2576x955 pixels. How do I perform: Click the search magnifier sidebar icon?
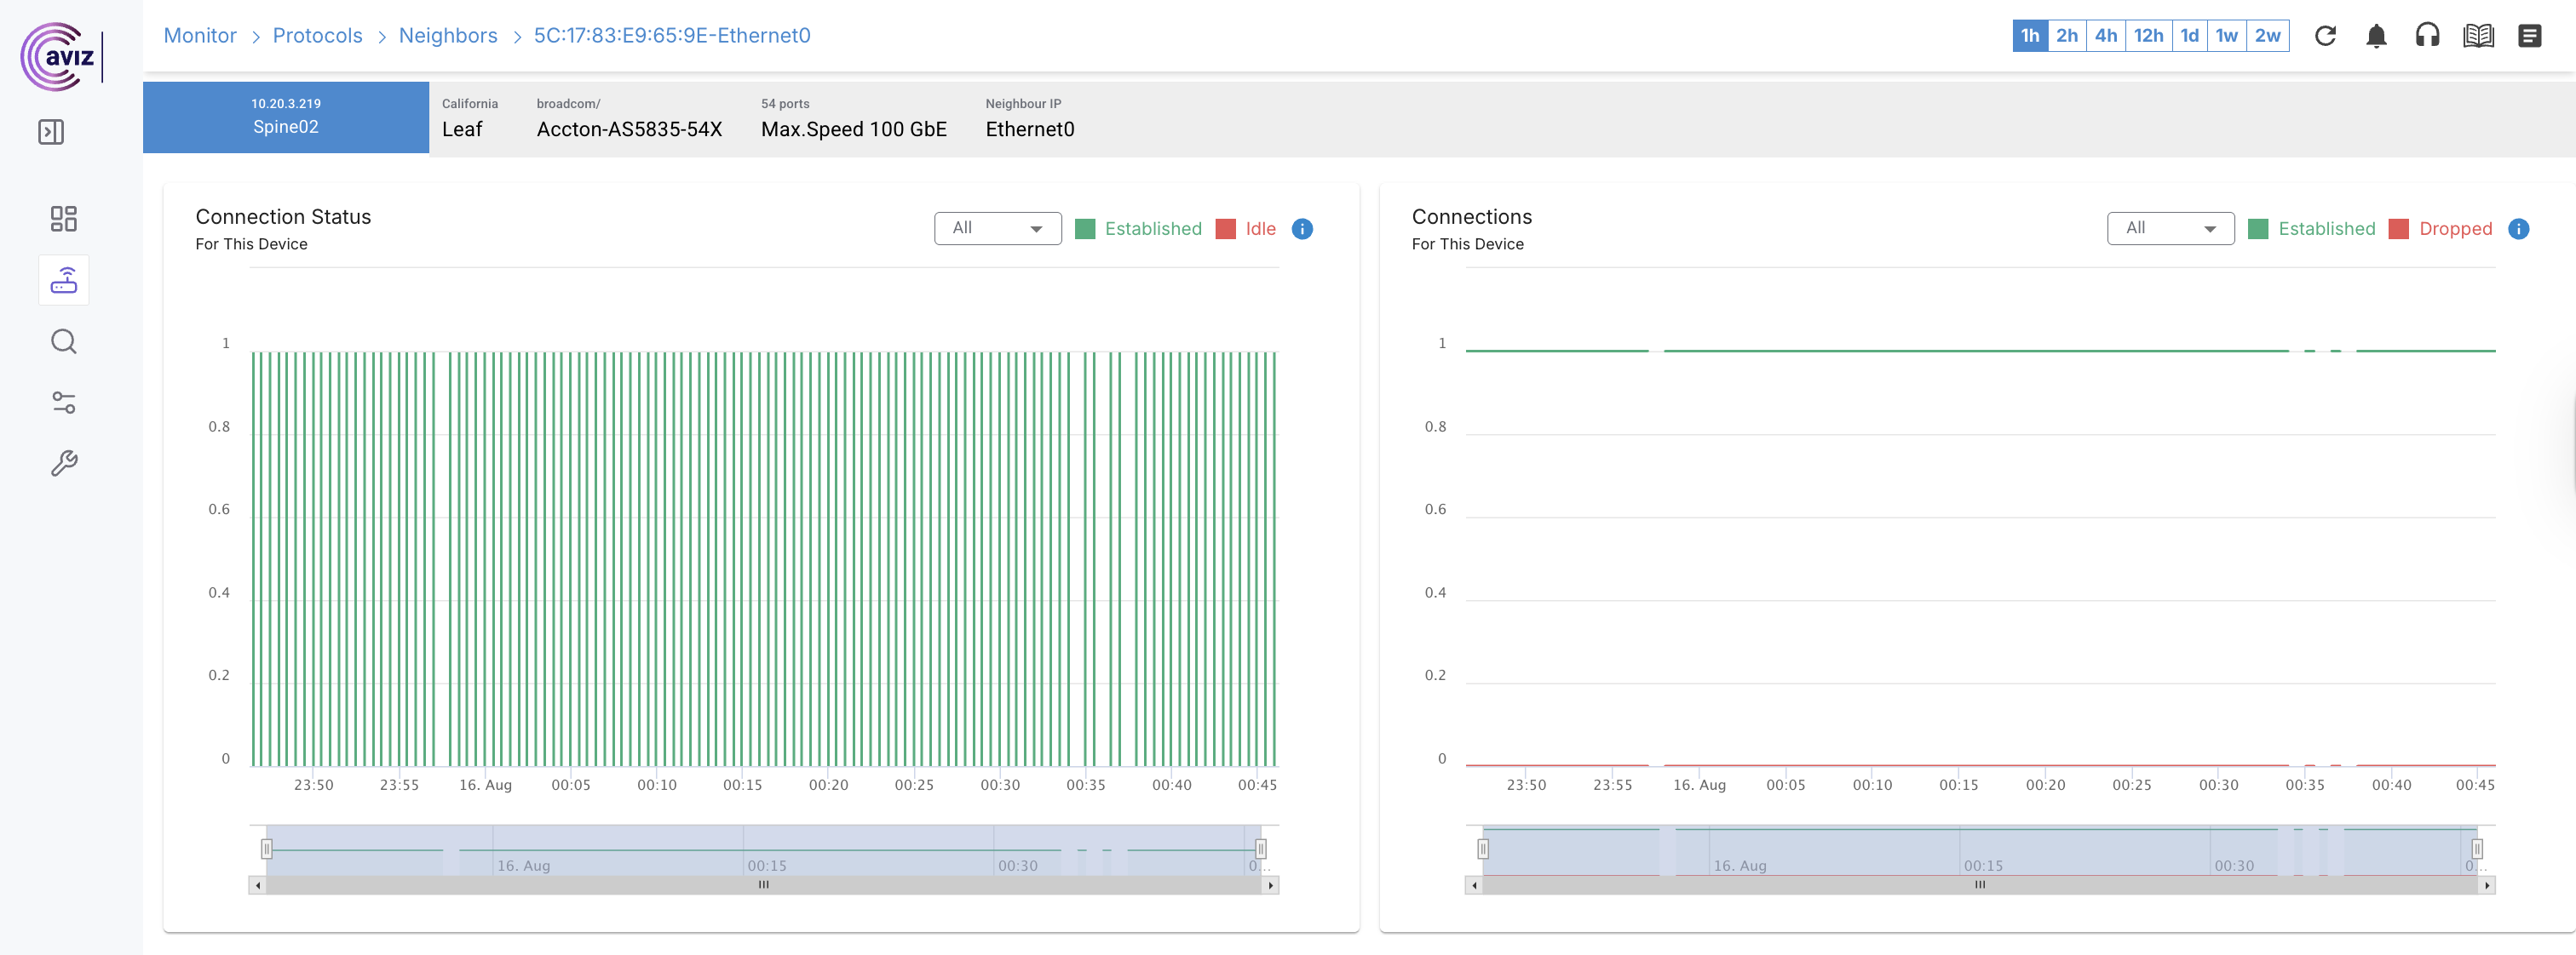tap(63, 341)
